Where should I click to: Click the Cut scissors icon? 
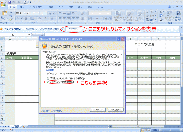point(11,12)
